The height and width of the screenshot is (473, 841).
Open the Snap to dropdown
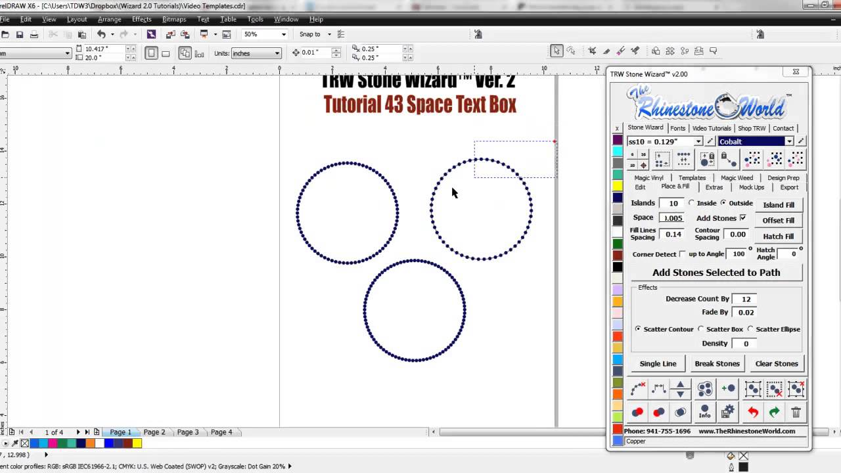[x=329, y=34]
